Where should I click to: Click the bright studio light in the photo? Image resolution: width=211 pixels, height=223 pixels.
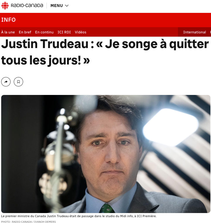pyautogui.click(x=170, y=127)
